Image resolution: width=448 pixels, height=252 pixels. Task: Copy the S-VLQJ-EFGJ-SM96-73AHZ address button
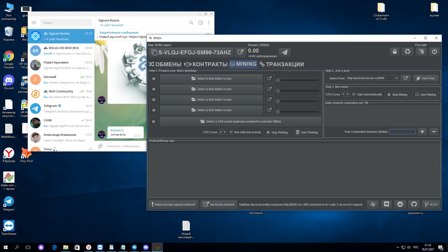tap(191, 52)
